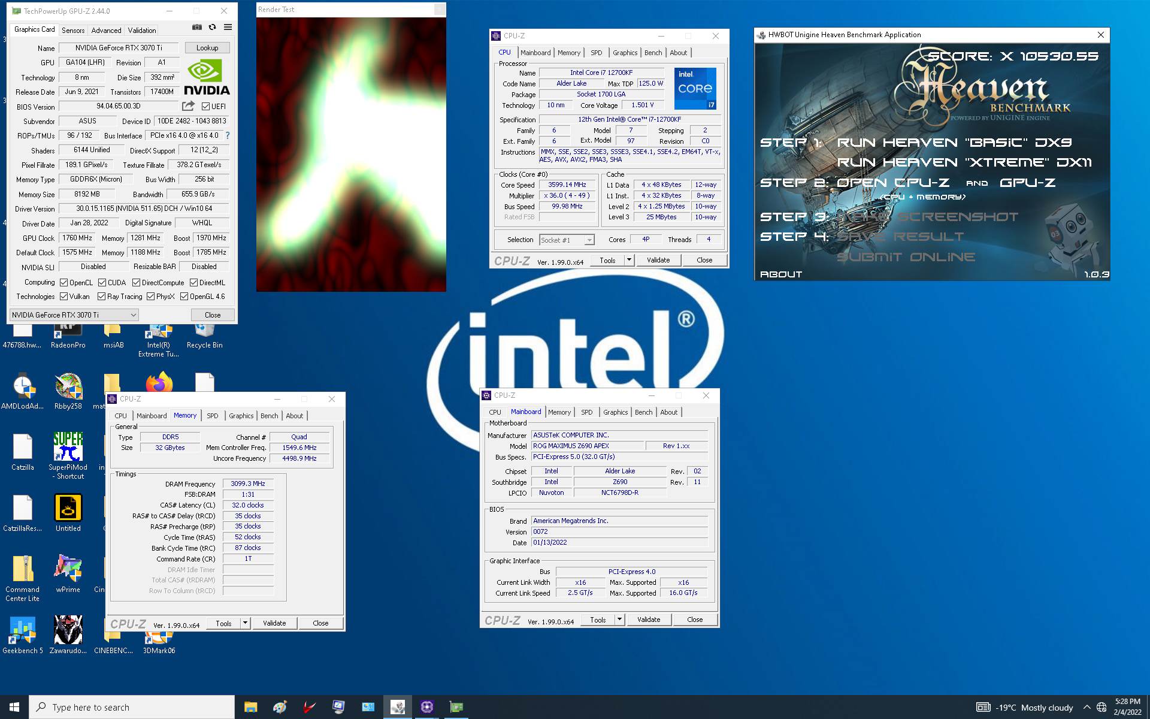Open Intel Extreme Tuning desktop shortcut
Image resolution: width=1150 pixels, height=719 pixels.
159,340
